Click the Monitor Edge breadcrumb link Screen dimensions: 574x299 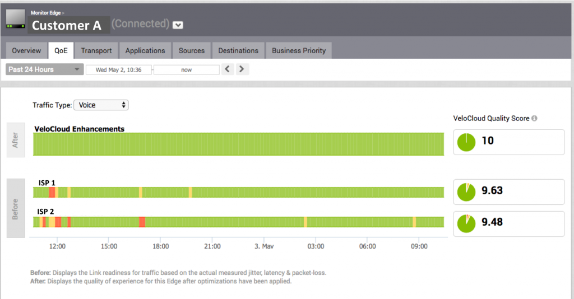(x=46, y=13)
